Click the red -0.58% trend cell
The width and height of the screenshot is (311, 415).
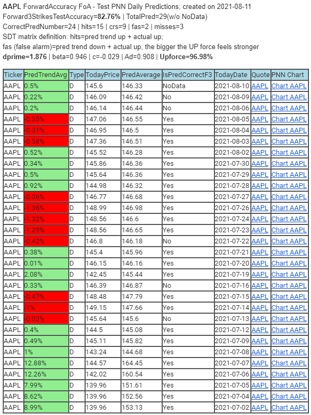[46, 142]
